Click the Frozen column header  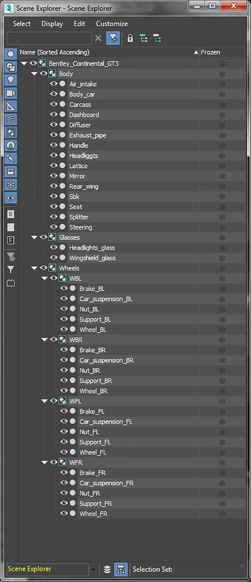(222, 52)
